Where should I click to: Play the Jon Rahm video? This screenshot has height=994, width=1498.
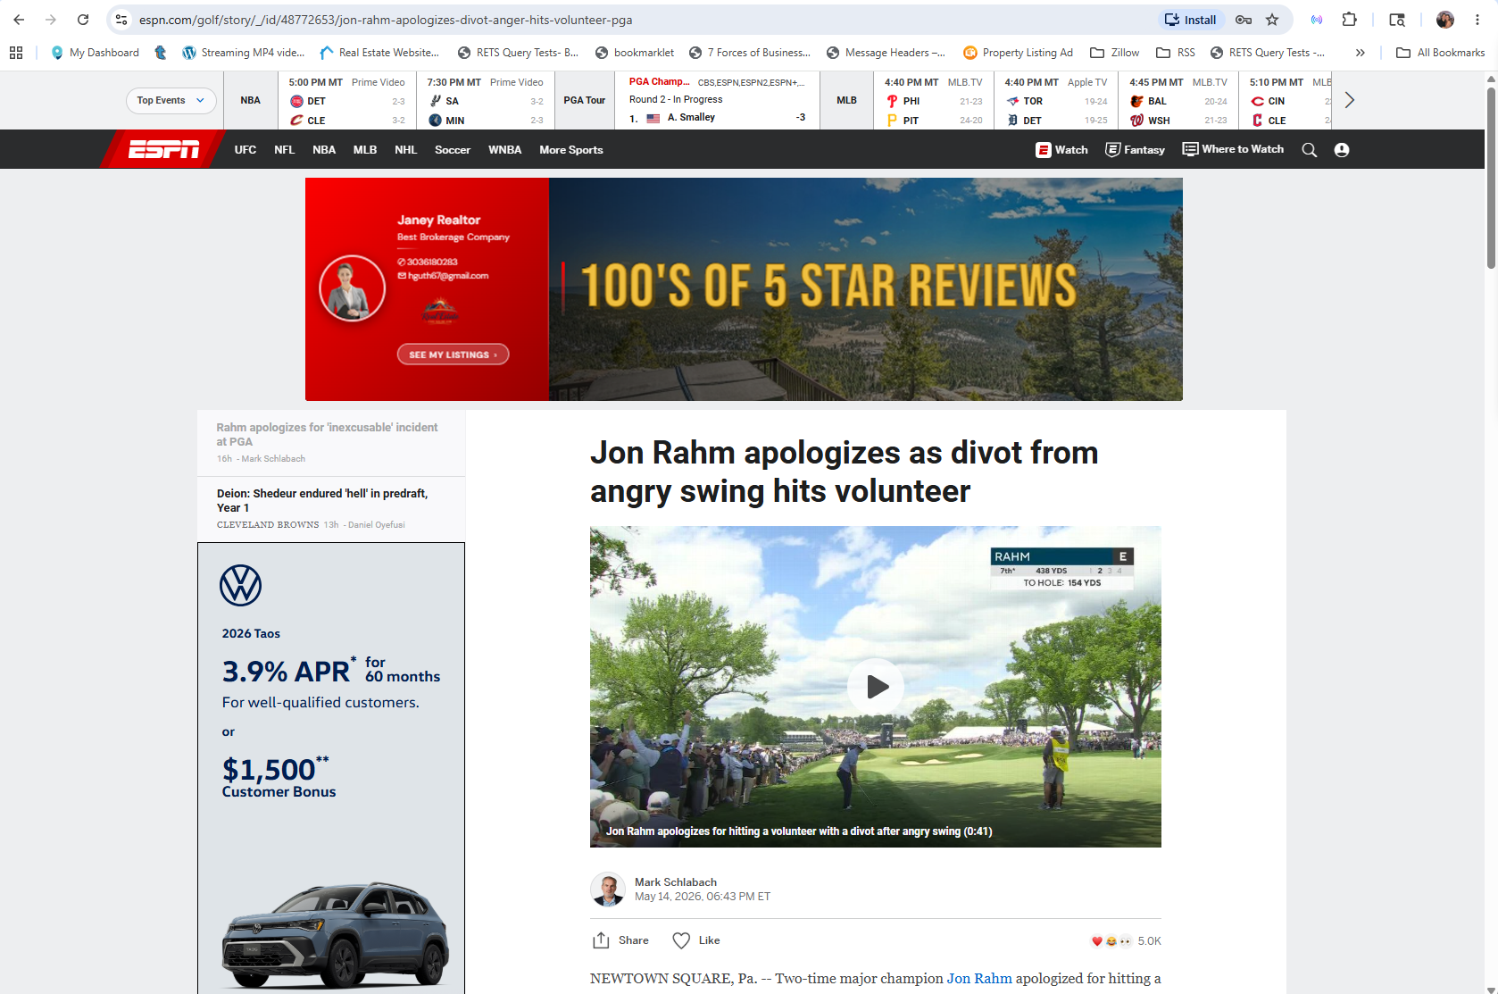tap(876, 686)
